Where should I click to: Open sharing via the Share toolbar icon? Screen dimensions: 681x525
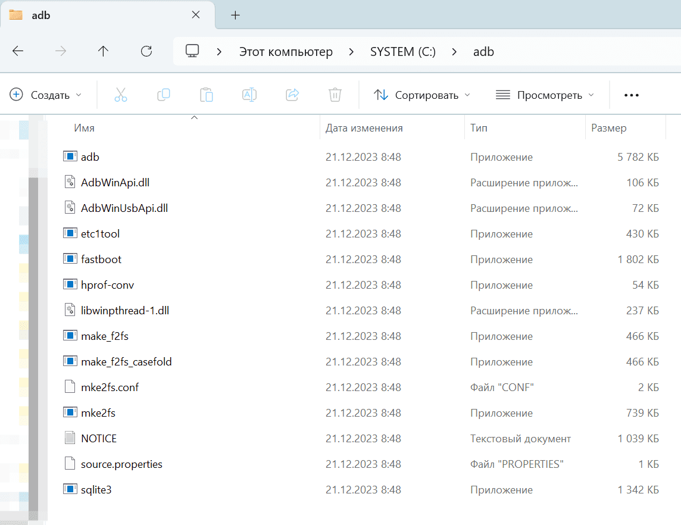pos(292,95)
